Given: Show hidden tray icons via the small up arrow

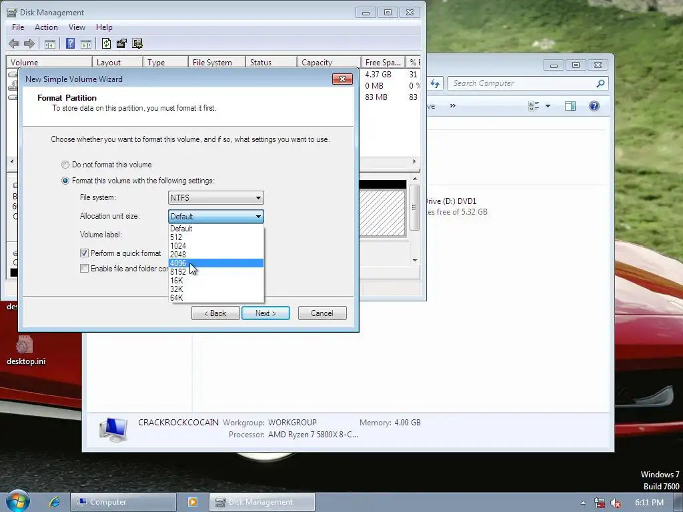Looking at the screenshot, I should point(583,503).
